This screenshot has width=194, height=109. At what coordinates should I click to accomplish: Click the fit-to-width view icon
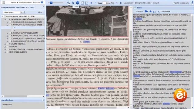point(87,3)
